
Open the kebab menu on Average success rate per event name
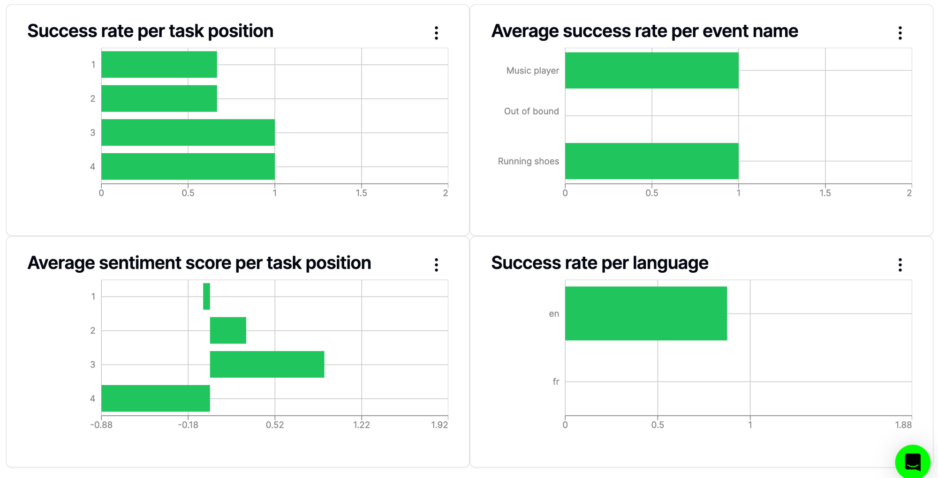pyautogui.click(x=900, y=32)
